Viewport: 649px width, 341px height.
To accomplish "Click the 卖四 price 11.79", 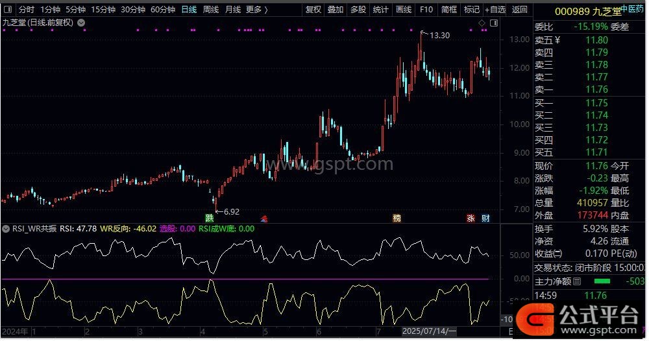I will click(597, 53).
